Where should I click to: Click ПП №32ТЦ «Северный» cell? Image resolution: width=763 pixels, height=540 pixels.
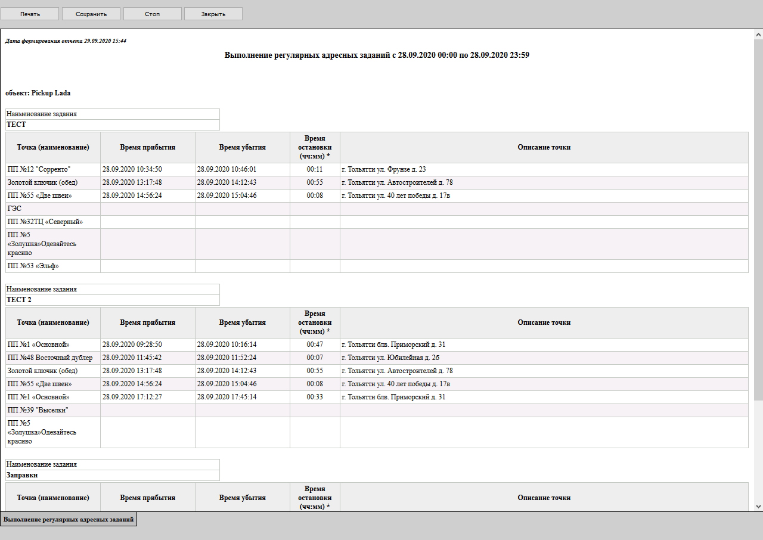[x=53, y=222]
